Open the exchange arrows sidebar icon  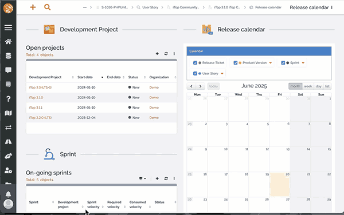8,128
